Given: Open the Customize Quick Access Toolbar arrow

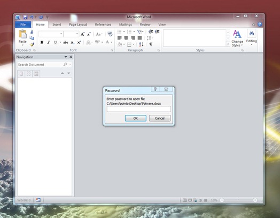Looking at the screenshot, I should point(48,18).
